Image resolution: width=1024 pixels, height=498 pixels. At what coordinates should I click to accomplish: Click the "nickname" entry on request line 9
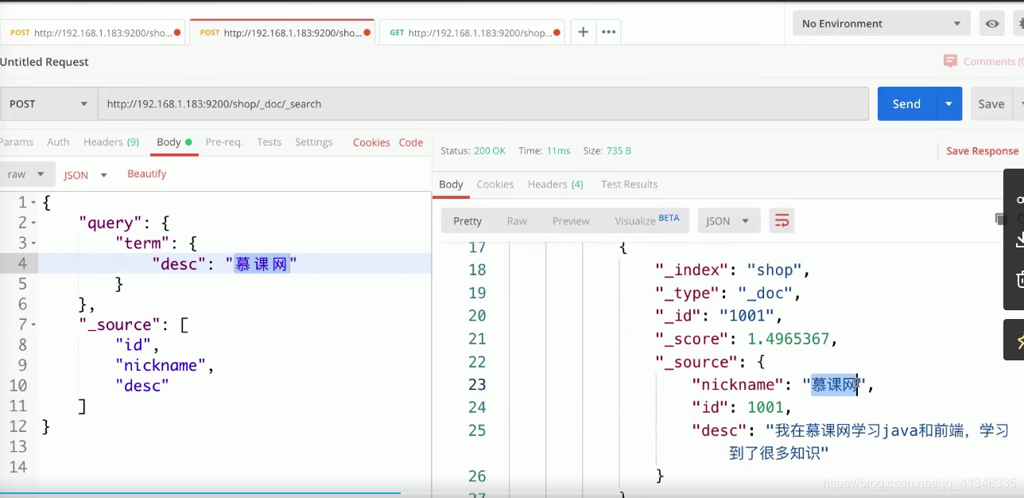[165, 365]
